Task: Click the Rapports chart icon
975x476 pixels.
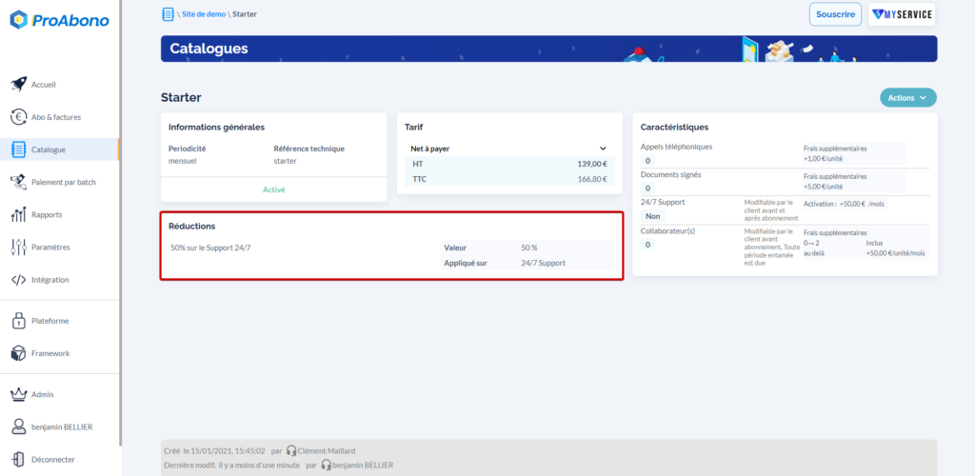Action: 19,214
